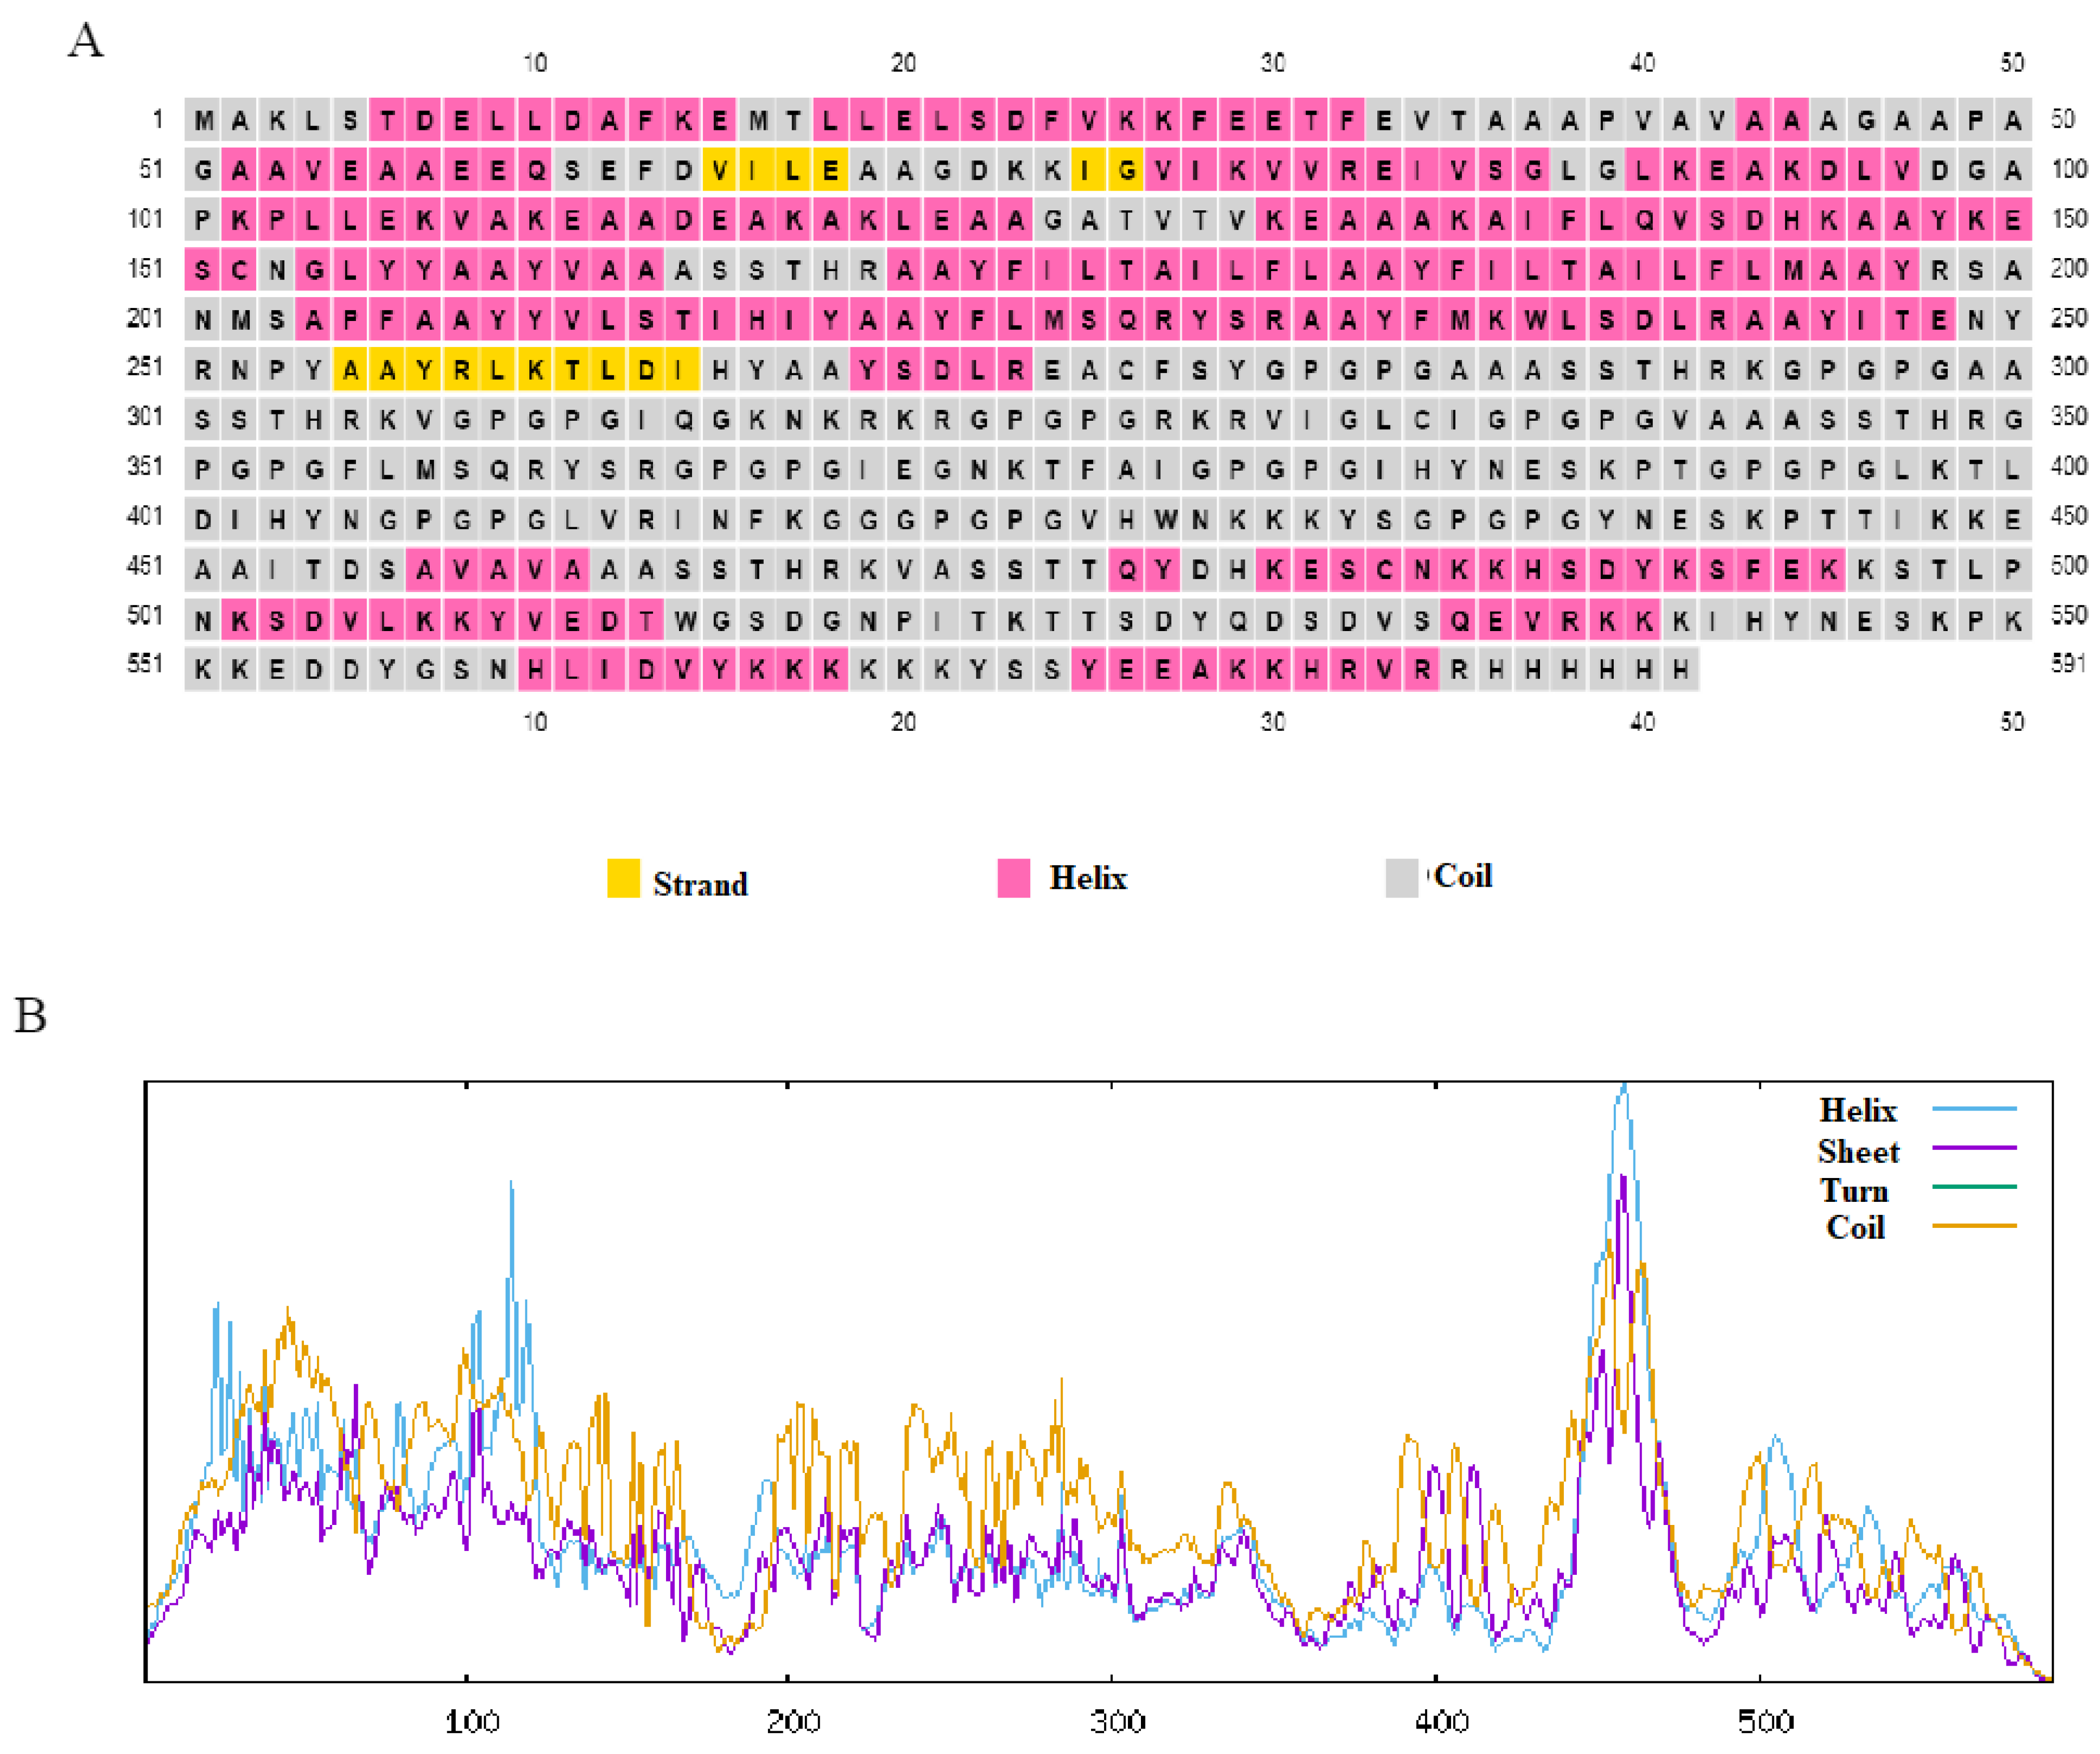2100x1754 pixels.
Task: Click the panel label B
Action: tap(30, 1014)
